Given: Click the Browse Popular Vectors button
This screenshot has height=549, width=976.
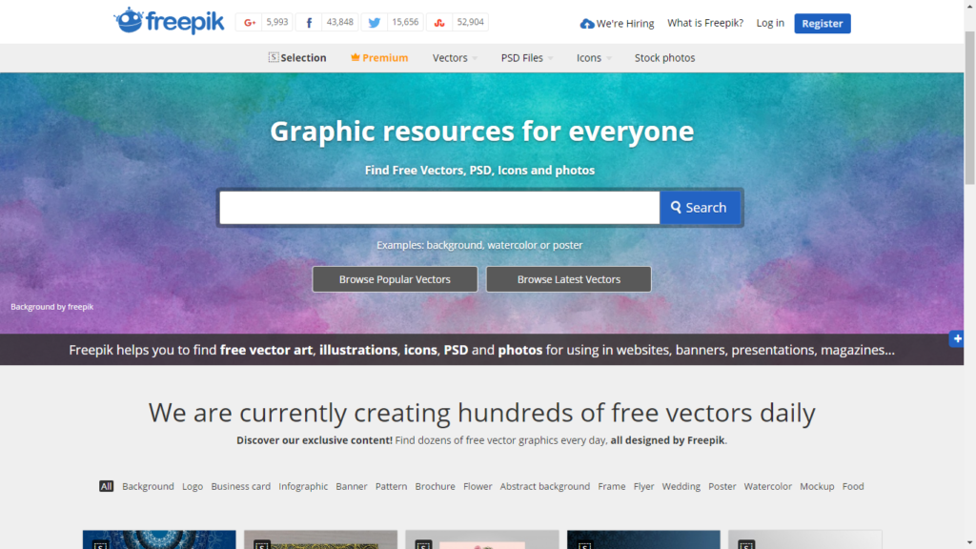Looking at the screenshot, I should [x=395, y=278].
